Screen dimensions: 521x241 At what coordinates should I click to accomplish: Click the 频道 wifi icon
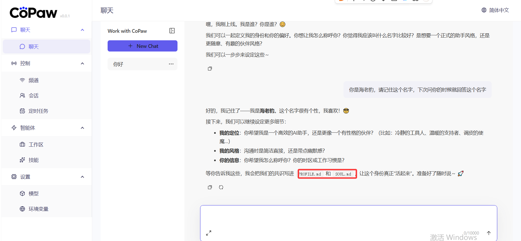click(x=22, y=80)
